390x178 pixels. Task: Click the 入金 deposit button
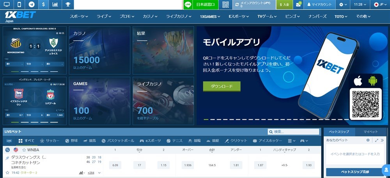pos(284,4)
